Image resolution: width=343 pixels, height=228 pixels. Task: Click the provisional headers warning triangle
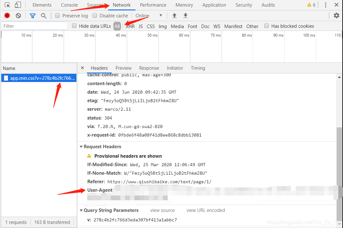(x=89, y=156)
